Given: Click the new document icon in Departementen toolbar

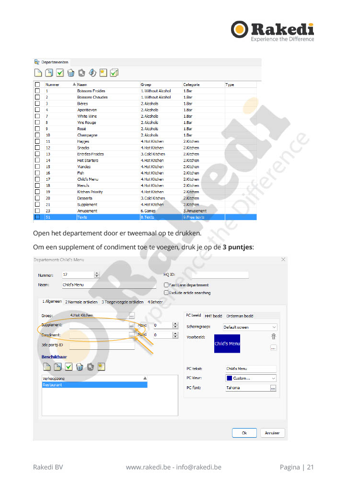Looking at the screenshot, I should pyautogui.click(x=38, y=73).
